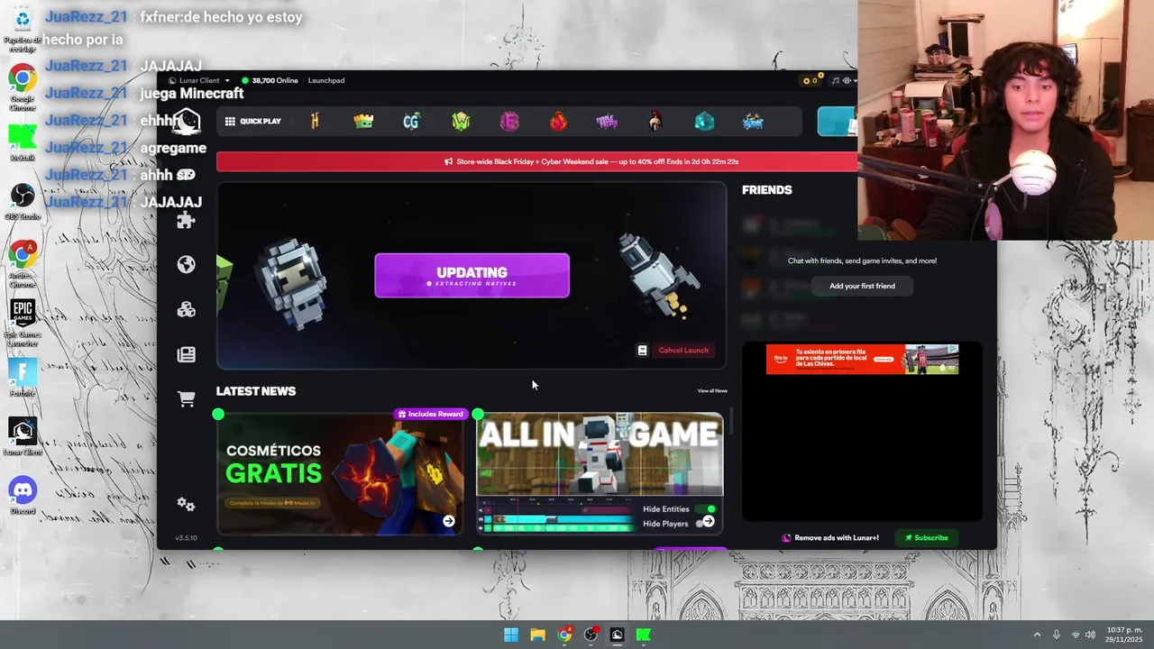Image resolution: width=1154 pixels, height=649 pixels.
Task: Select the Purple Prison server icon
Action: 607,122
